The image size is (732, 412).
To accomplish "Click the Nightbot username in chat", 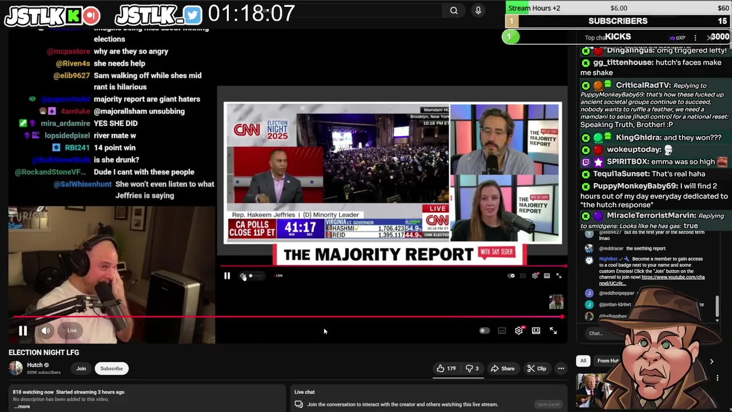I will click(x=608, y=259).
